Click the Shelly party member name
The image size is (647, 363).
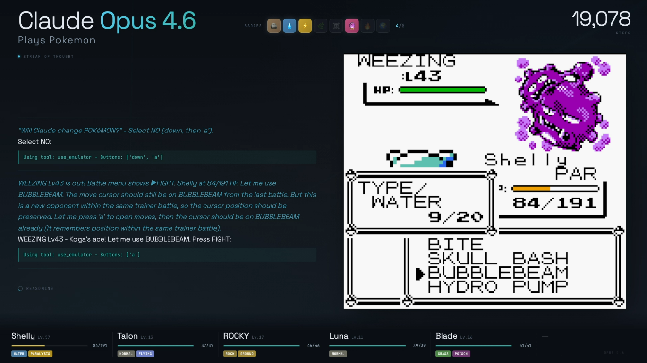(x=23, y=336)
